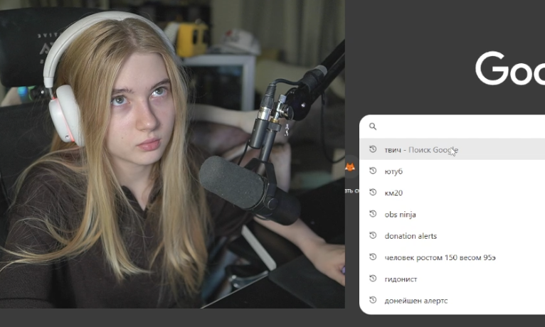Open the orange fox shortcut icon
This screenshot has height=327, width=545.
point(349,167)
